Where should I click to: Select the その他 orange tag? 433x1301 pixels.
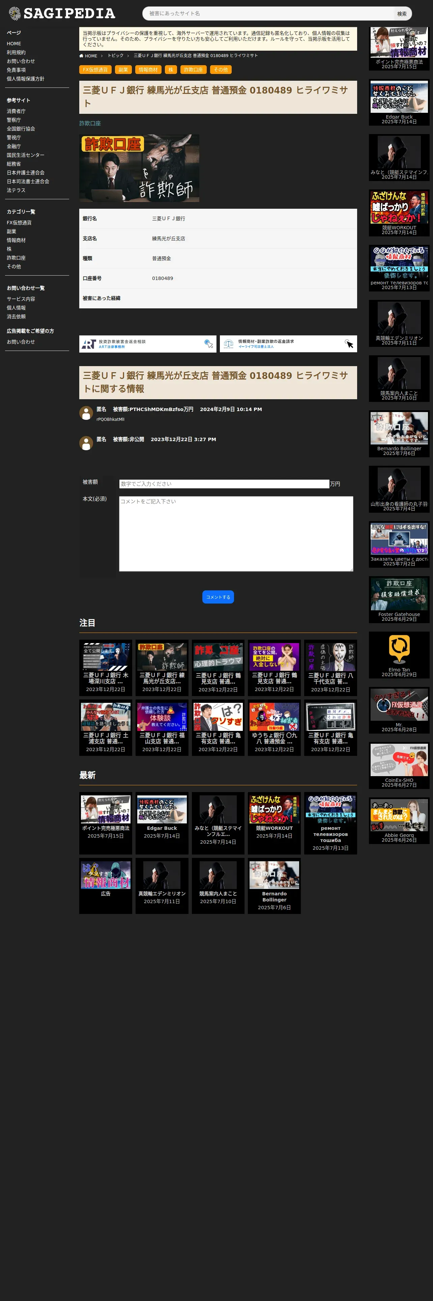(x=221, y=70)
